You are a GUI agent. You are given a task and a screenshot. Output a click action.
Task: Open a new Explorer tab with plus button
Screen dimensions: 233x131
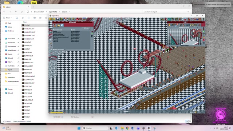coord(34,7)
